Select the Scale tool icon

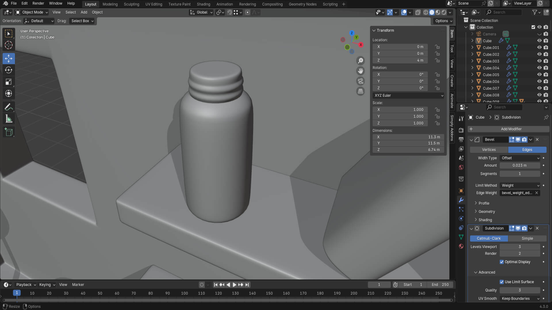[x=9, y=82]
